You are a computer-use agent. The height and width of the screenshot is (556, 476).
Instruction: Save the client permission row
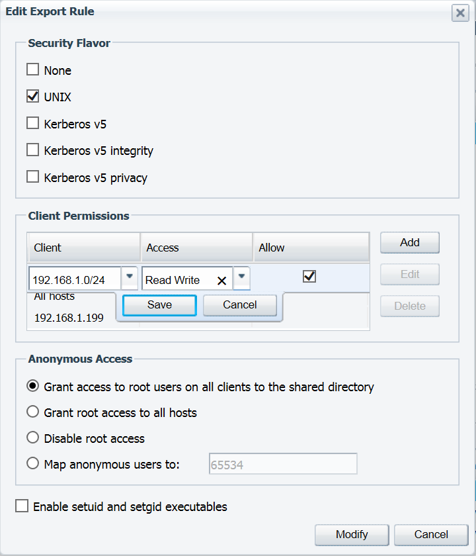[159, 305]
